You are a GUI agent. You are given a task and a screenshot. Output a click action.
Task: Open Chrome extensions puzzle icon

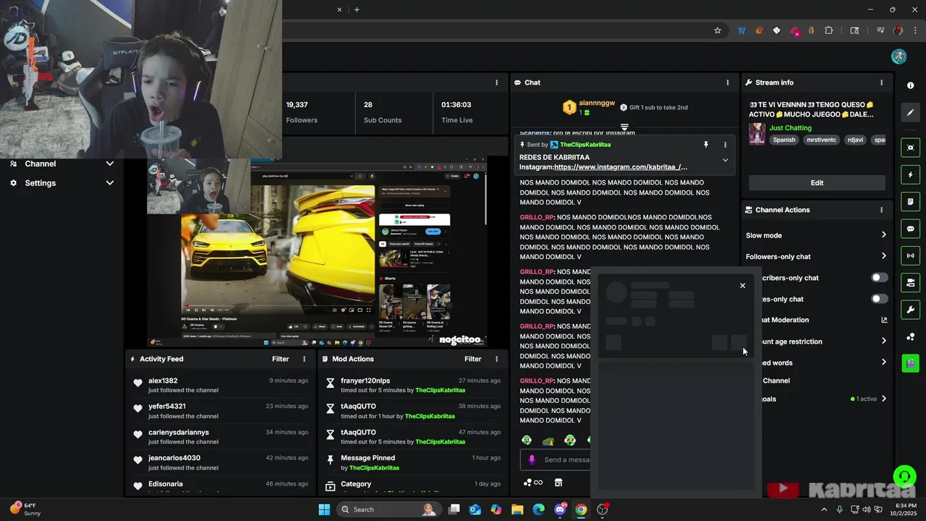(x=829, y=30)
